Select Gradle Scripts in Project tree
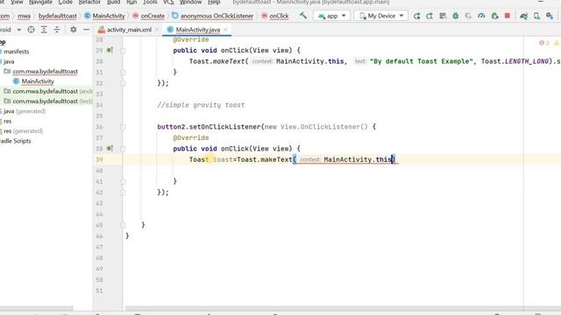This screenshot has width=561, height=315. pyautogui.click(x=16, y=141)
